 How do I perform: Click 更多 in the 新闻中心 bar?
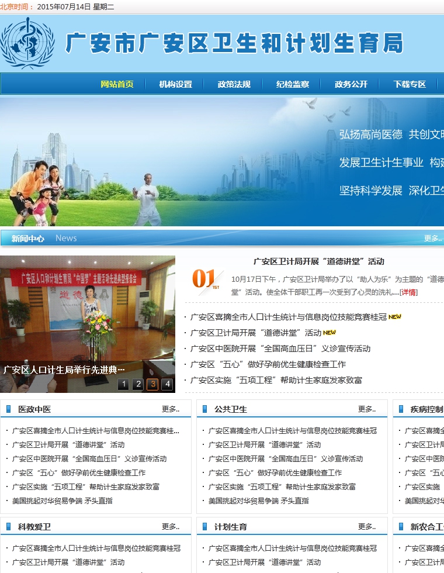433,239
